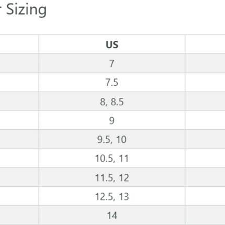
Task: Select the US column header
Action: tap(112, 44)
